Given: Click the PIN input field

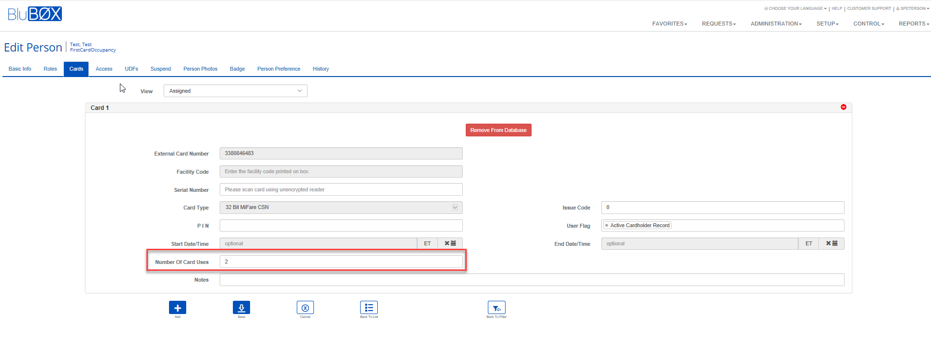Looking at the screenshot, I should click(341, 226).
